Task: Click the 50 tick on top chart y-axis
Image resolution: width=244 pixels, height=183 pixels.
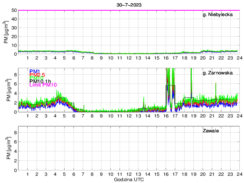Action: pyautogui.click(x=13, y=10)
